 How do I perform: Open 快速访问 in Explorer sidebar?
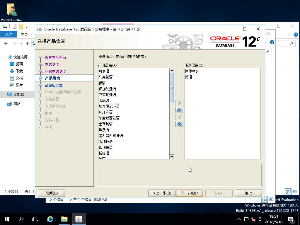(18, 57)
